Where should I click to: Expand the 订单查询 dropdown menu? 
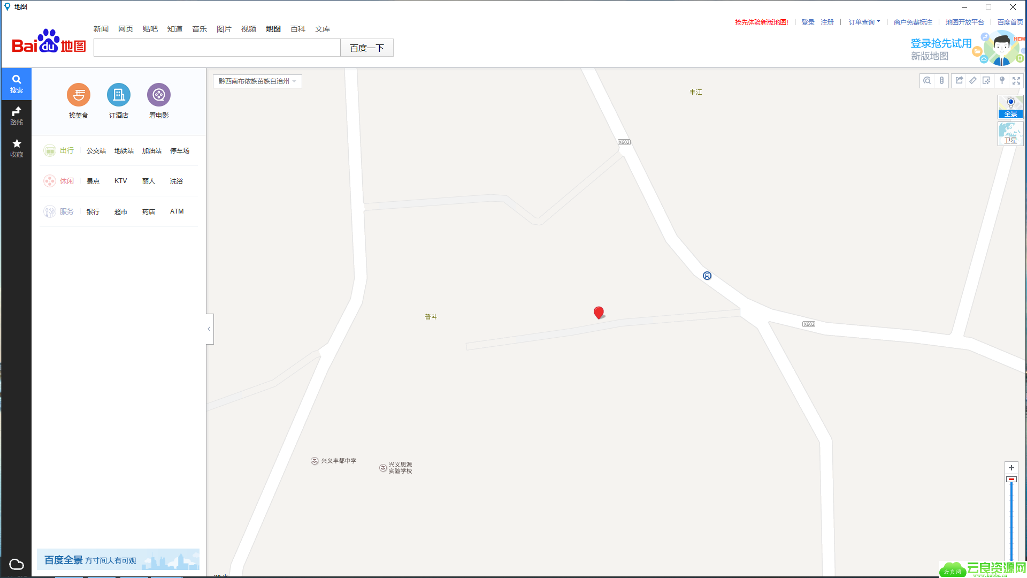(864, 22)
